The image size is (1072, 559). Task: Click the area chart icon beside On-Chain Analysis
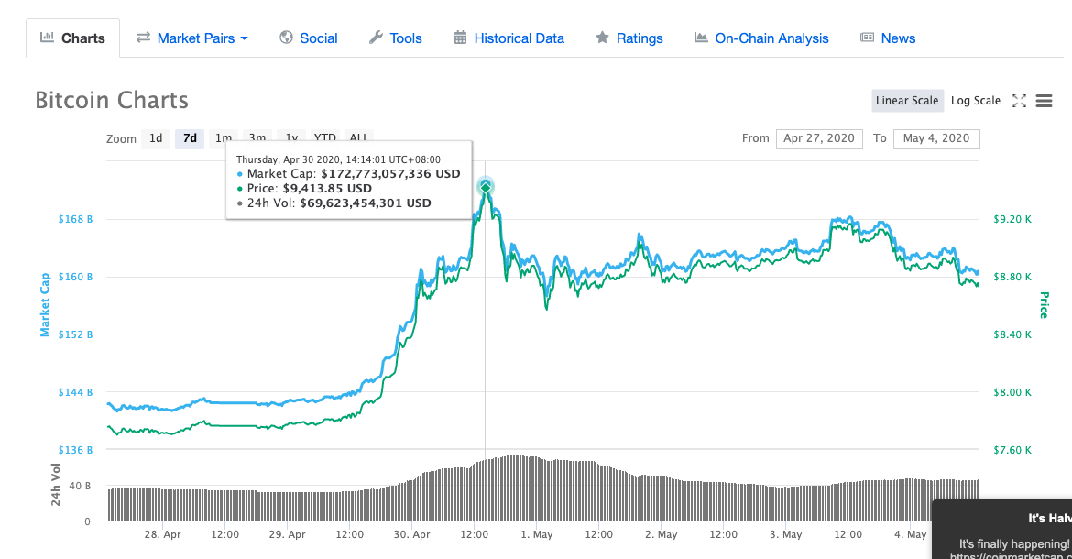pos(701,38)
